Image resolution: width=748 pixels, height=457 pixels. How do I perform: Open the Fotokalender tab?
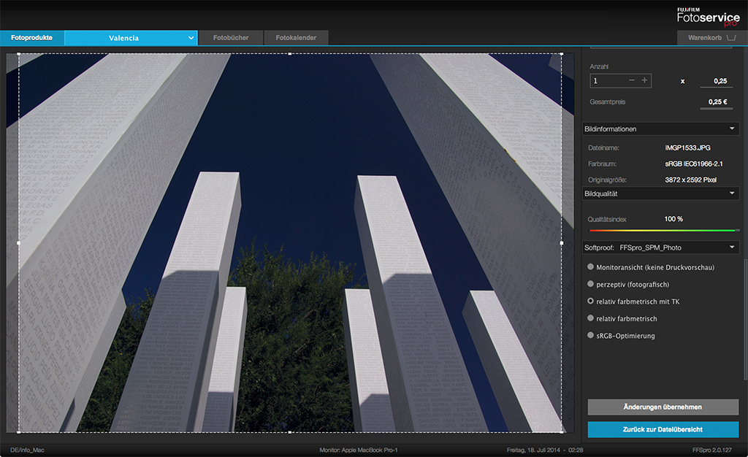click(x=296, y=38)
